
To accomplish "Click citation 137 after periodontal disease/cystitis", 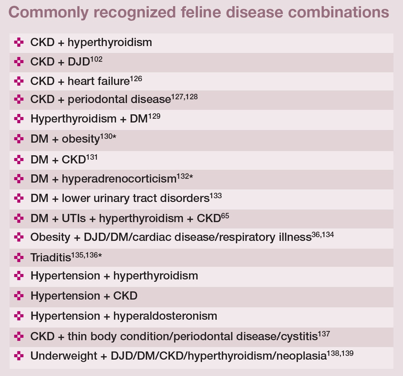I will [324, 333].
